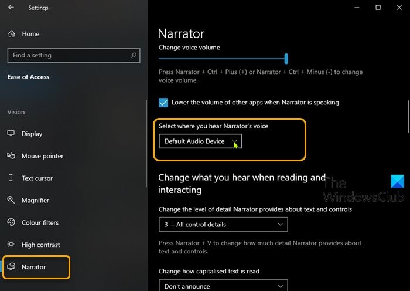Viewport: 410px width, 291px height.
Task: Click the sidebar vertical scrollbar
Action: (146, 143)
